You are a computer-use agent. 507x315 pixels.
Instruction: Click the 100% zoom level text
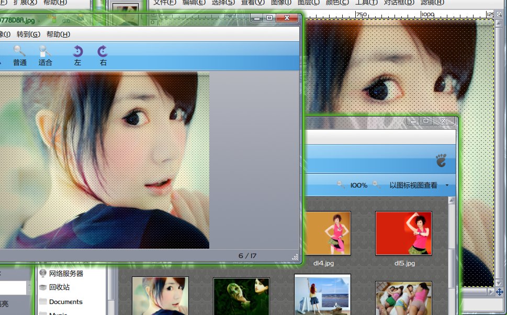[x=358, y=185]
